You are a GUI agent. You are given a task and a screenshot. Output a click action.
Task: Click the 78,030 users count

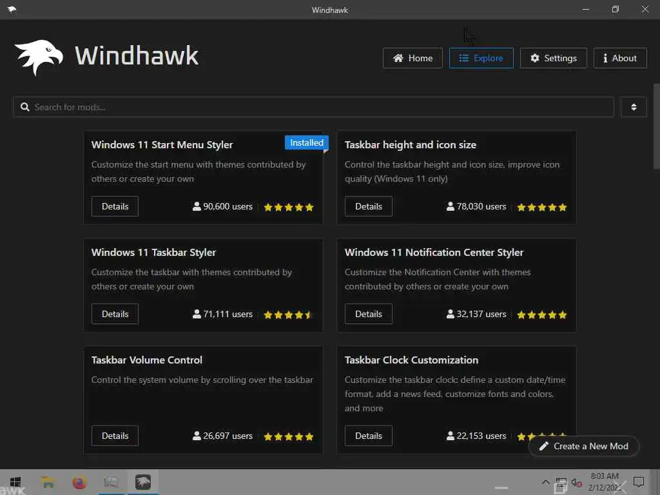pos(481,207)
